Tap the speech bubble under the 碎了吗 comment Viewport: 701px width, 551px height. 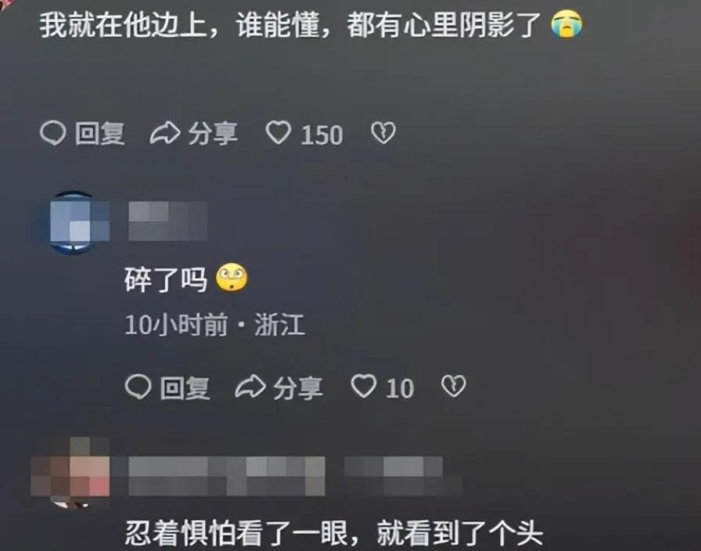point(138,387)
